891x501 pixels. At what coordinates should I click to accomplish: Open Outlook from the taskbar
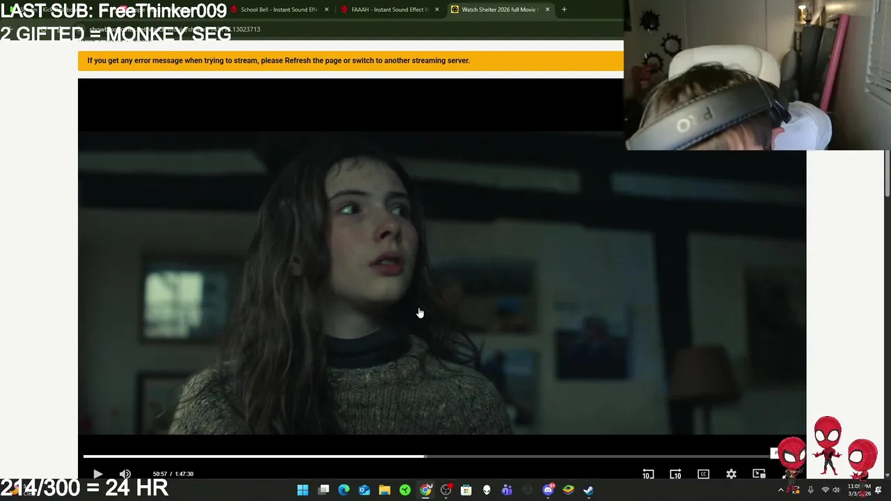click(364, 491)
